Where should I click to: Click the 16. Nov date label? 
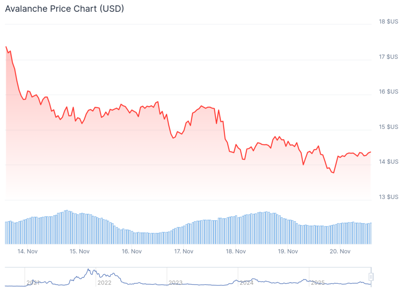coord(131,251)
